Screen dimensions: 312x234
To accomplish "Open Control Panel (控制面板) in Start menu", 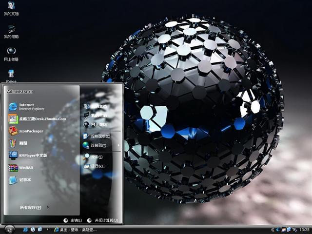I will click(x=97, y=136).
